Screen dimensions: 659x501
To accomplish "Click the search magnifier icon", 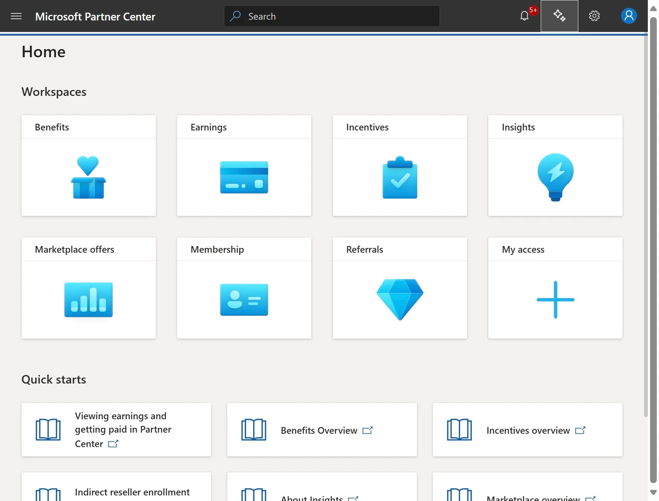I will coord(235,16).
